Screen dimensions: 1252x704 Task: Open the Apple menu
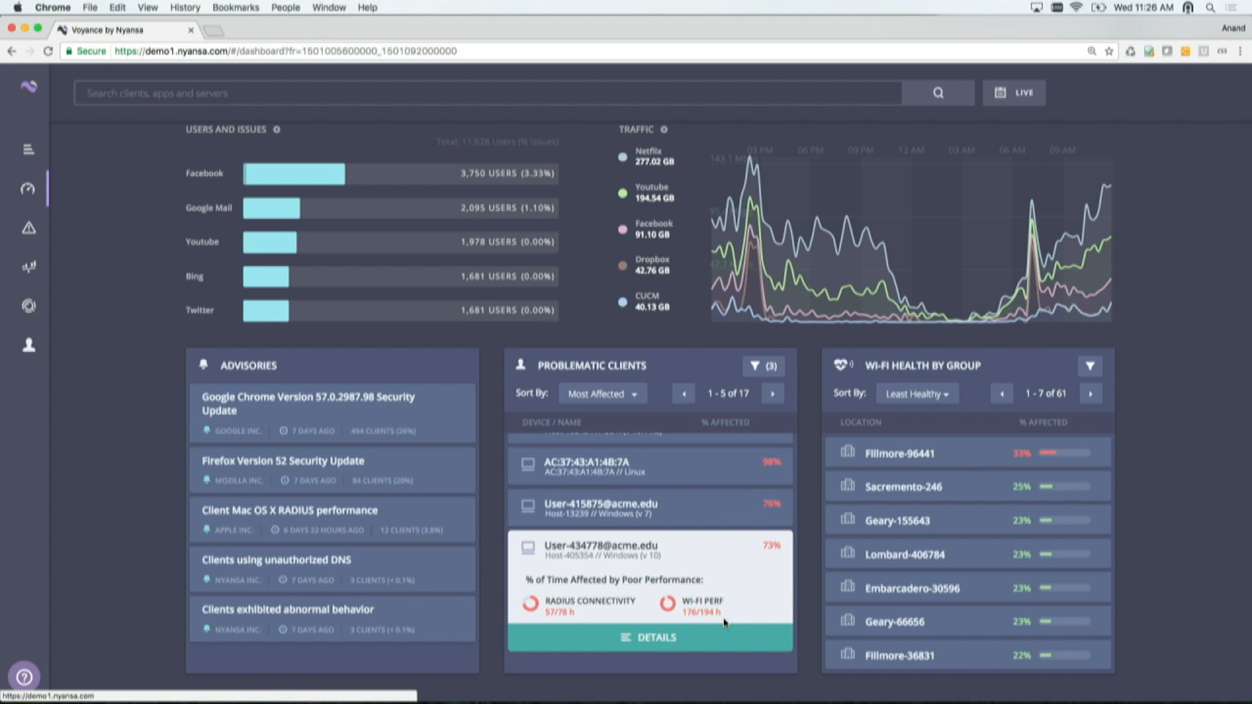pos(18,7)
